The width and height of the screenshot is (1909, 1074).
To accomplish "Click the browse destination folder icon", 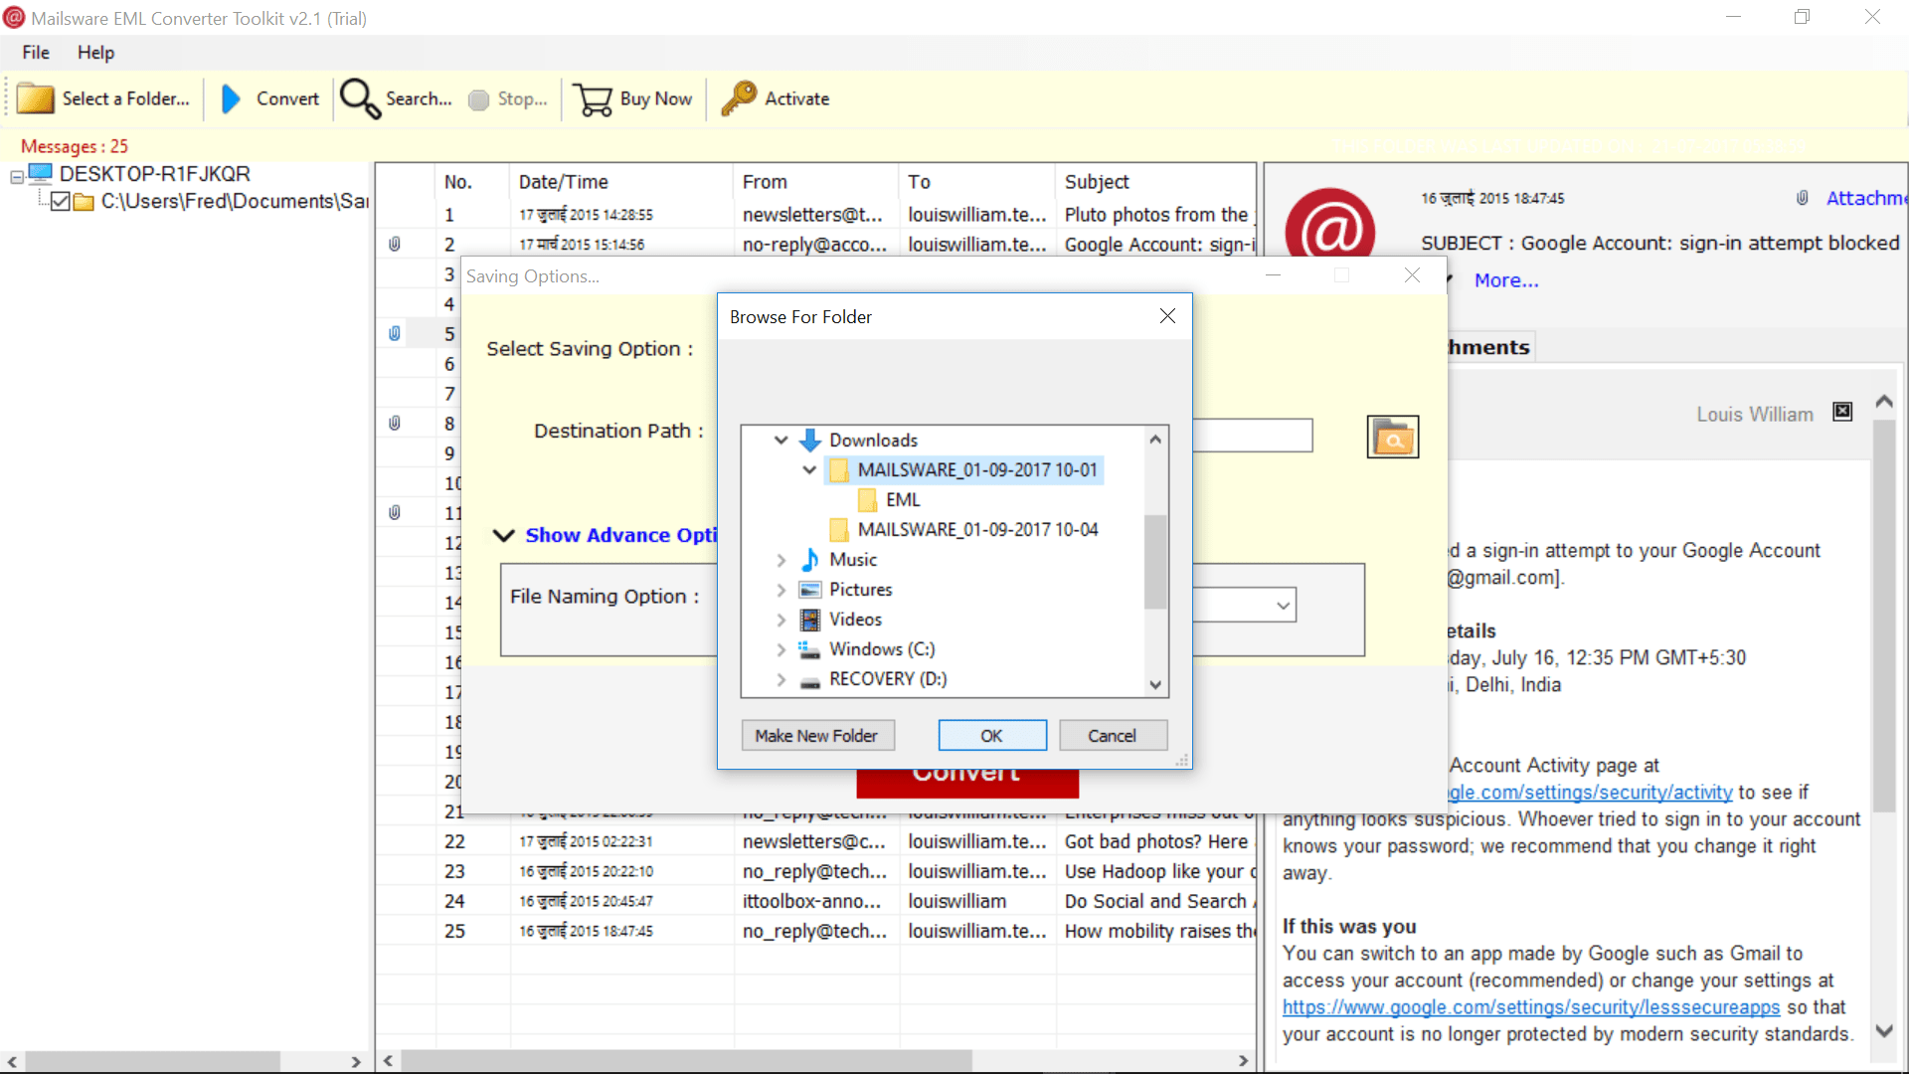I will coord(1392,437).
